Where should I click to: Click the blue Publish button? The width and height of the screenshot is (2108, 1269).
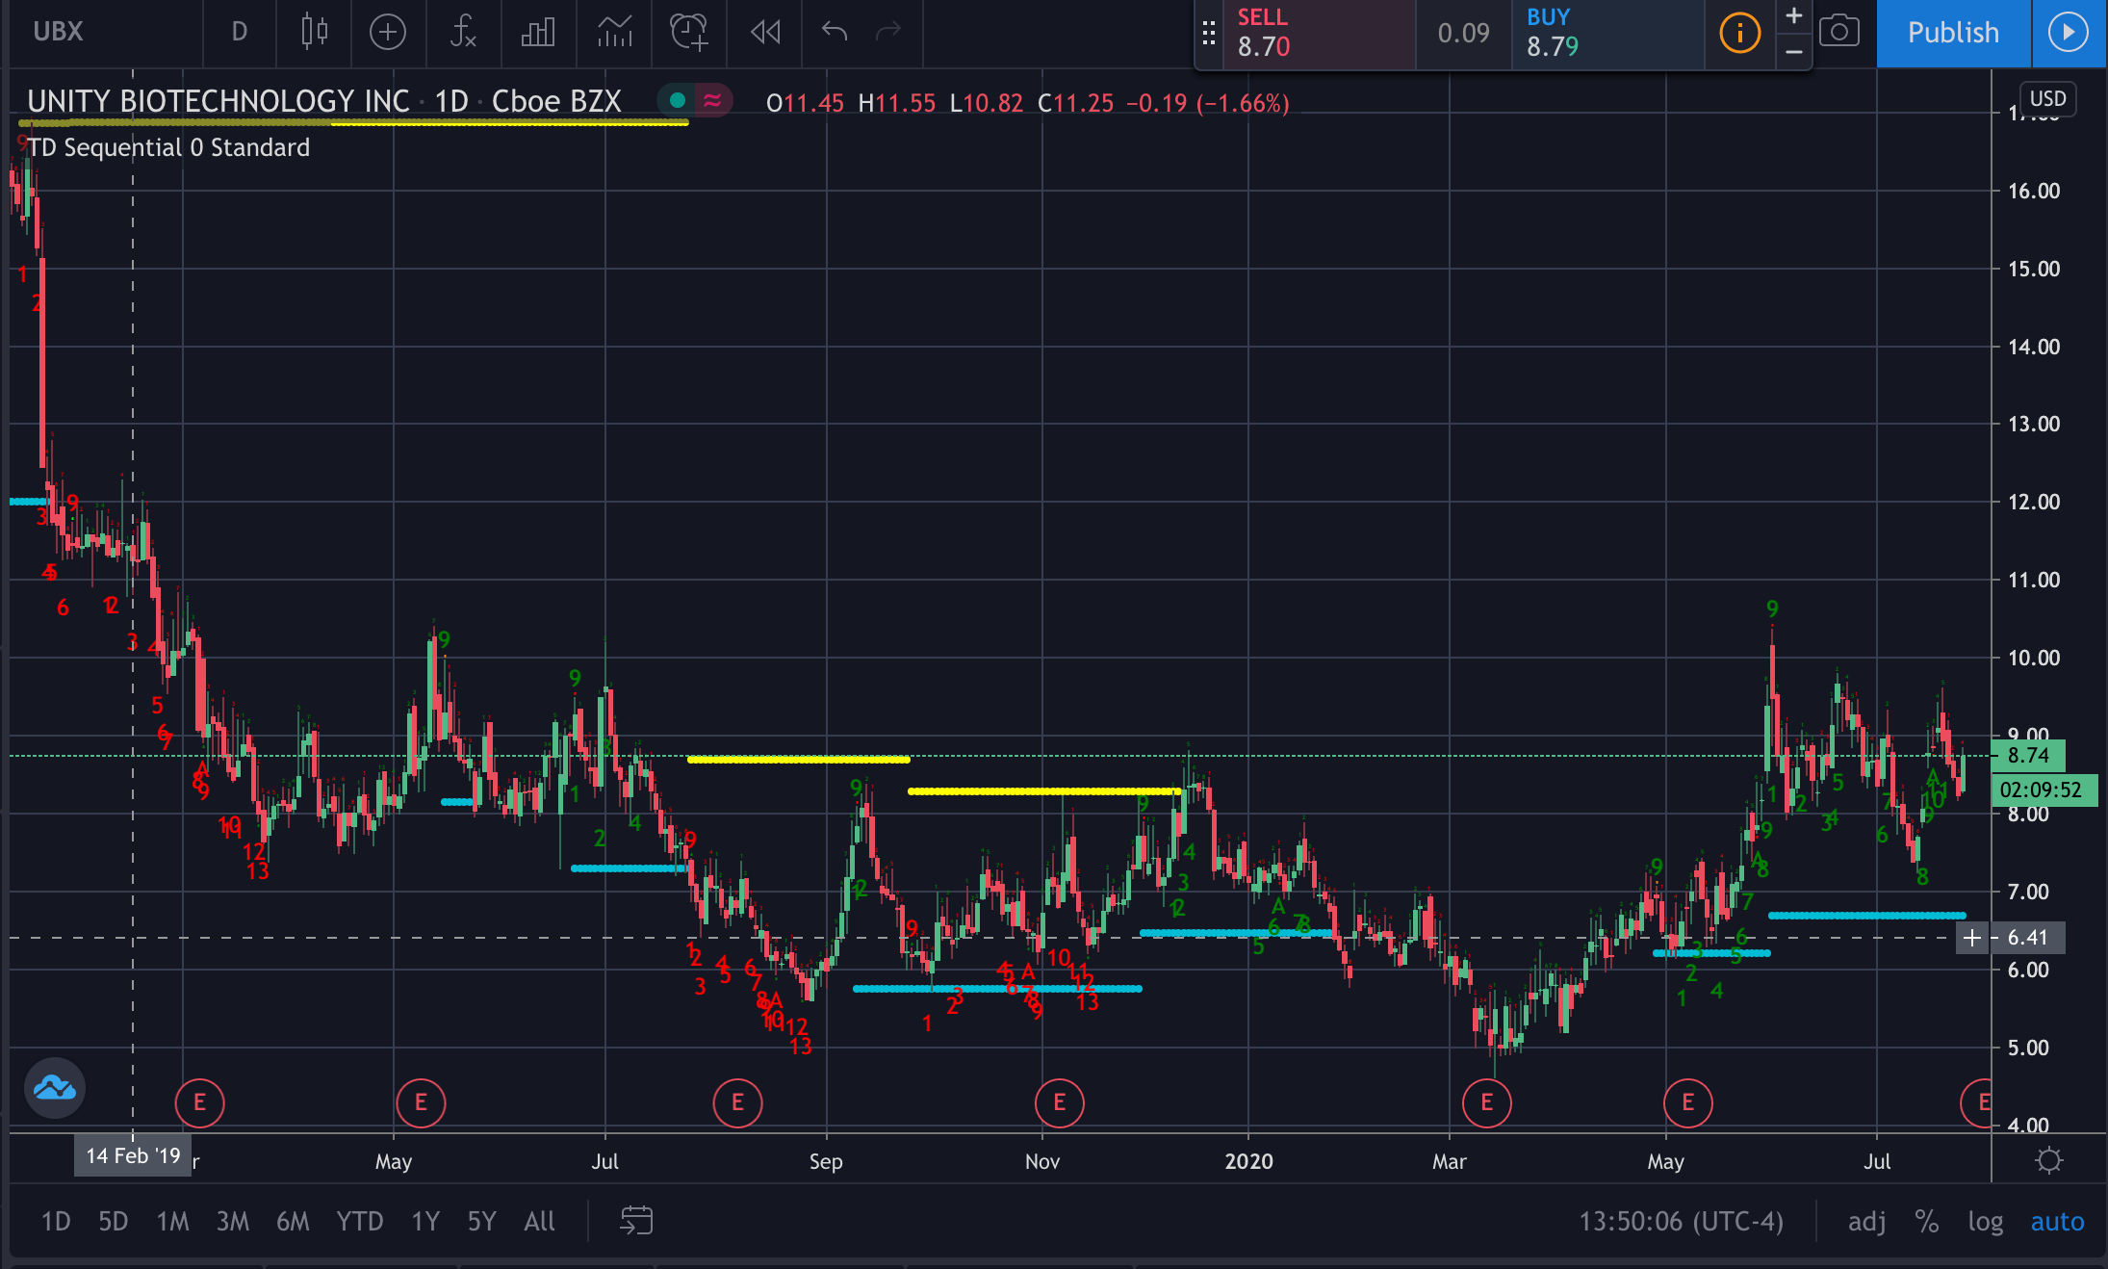1953,32
